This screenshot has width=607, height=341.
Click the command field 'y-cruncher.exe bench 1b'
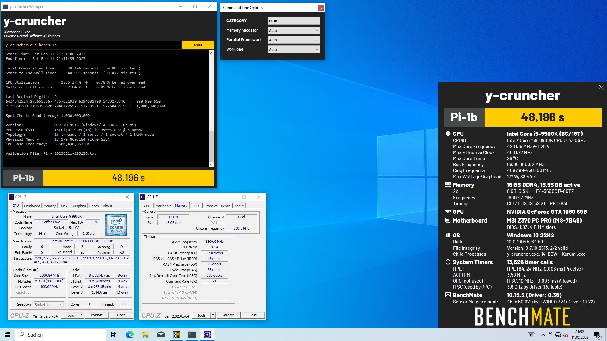click(x=92, y=45)
